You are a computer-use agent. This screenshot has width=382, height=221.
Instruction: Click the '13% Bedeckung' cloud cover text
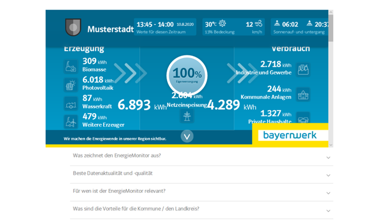[x=220, y=32]
